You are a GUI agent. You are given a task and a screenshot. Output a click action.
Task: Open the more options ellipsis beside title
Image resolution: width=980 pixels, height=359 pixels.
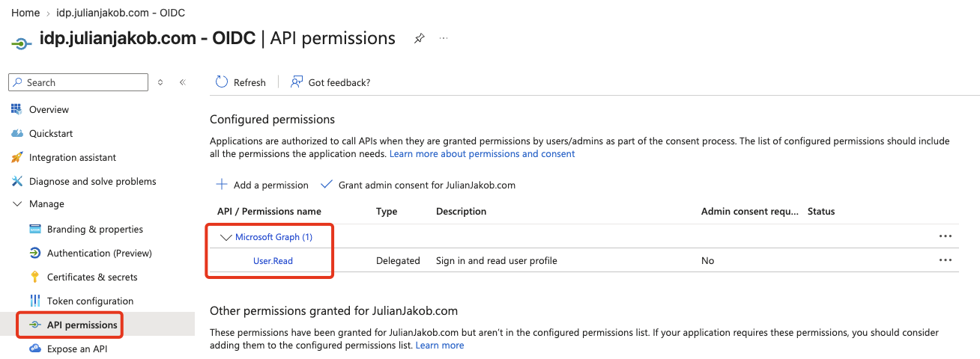click(444, 38)
